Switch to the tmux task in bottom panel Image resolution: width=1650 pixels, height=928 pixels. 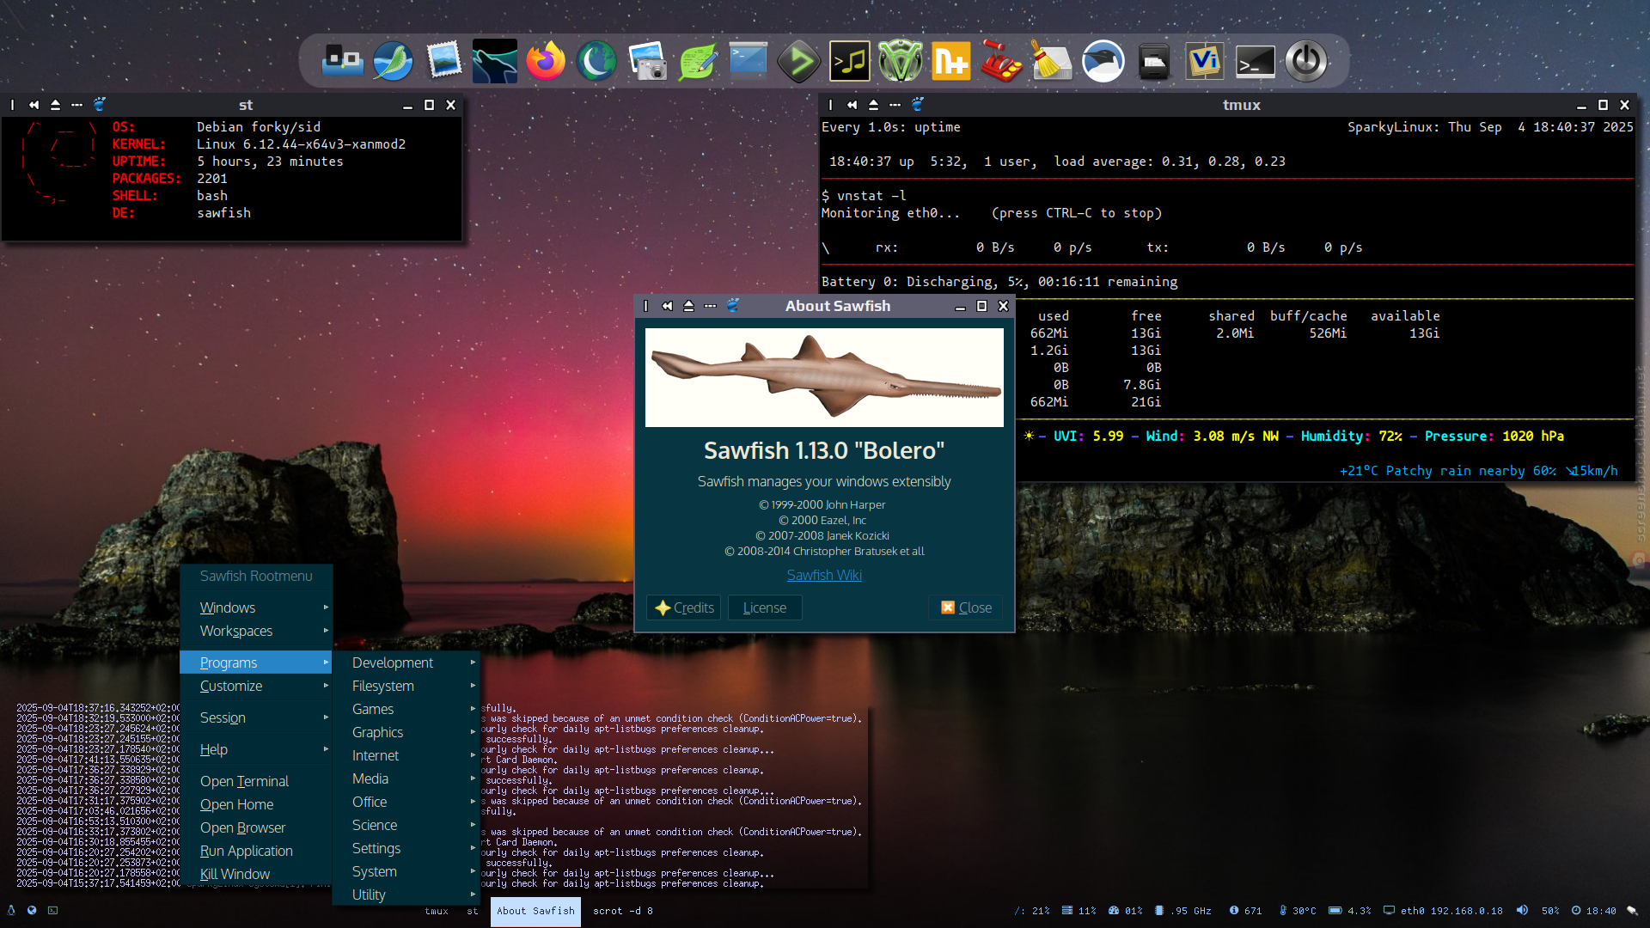tap(437, 911)
